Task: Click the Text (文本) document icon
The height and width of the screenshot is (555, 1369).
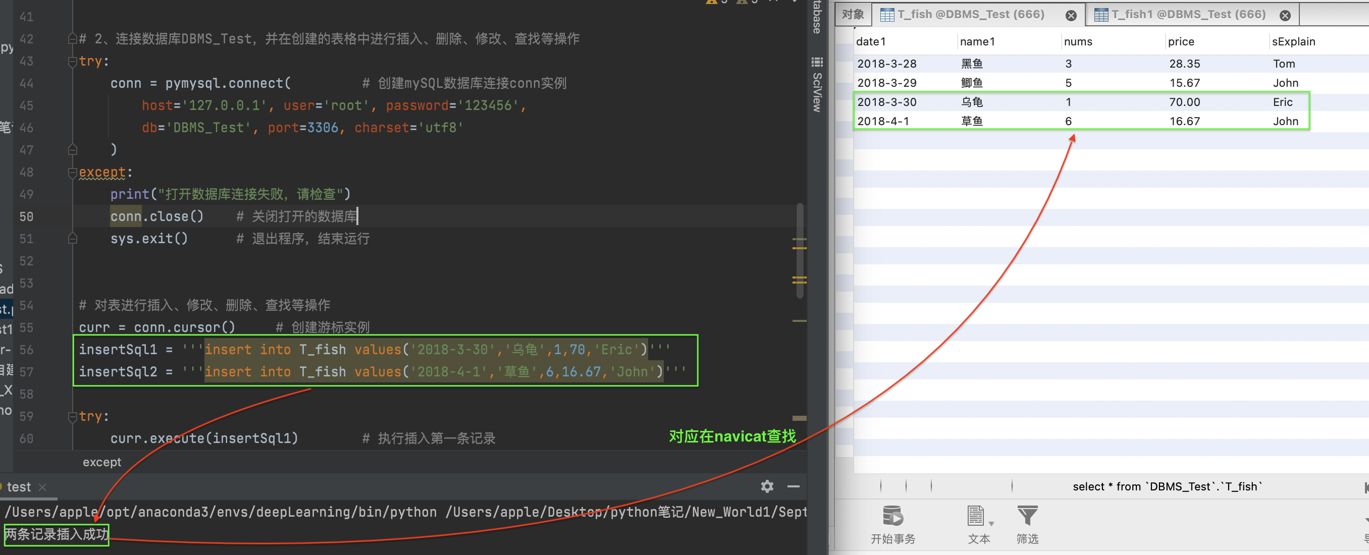Action: 975,516
